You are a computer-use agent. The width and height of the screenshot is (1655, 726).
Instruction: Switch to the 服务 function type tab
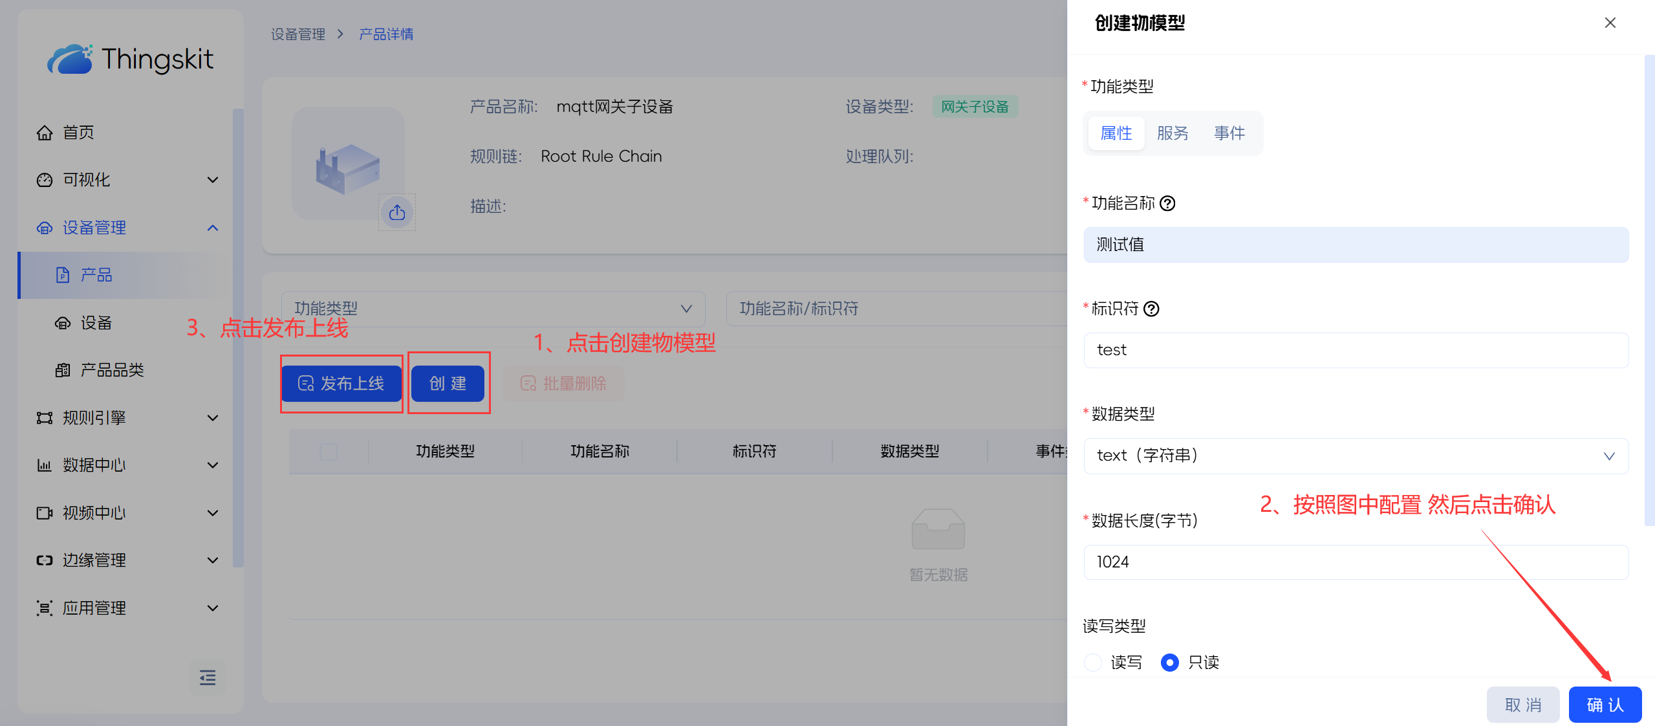point(1173,133)
